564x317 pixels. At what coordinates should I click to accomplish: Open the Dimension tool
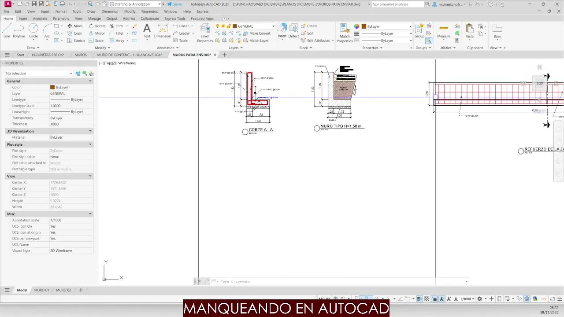coord(162,31)
